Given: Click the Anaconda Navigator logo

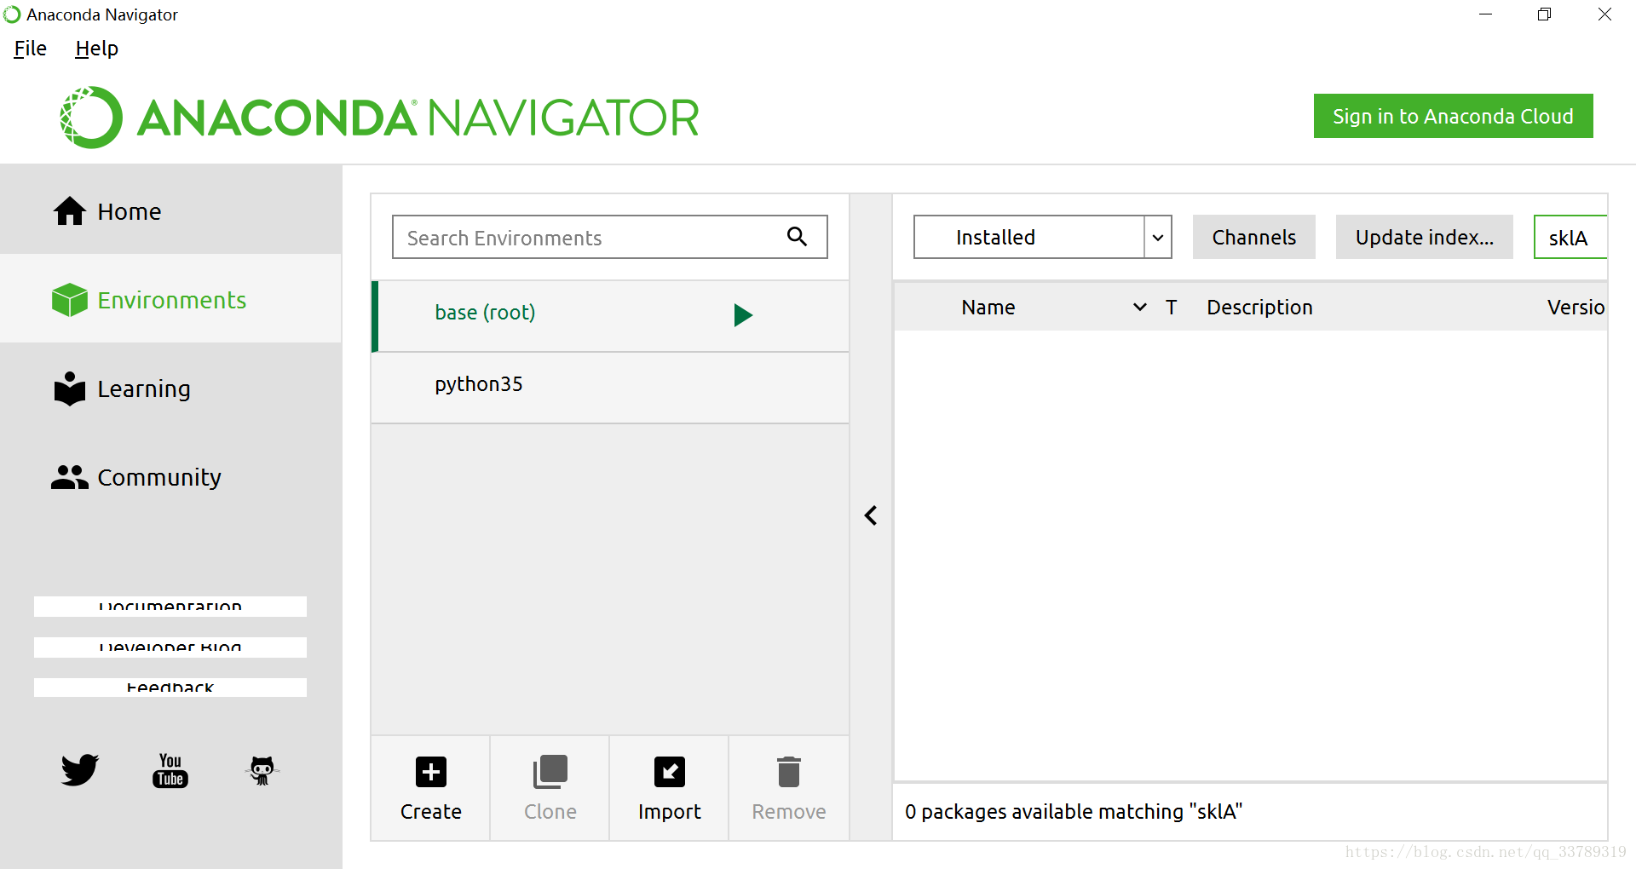Looking at the screenshot, I should 379,118.
